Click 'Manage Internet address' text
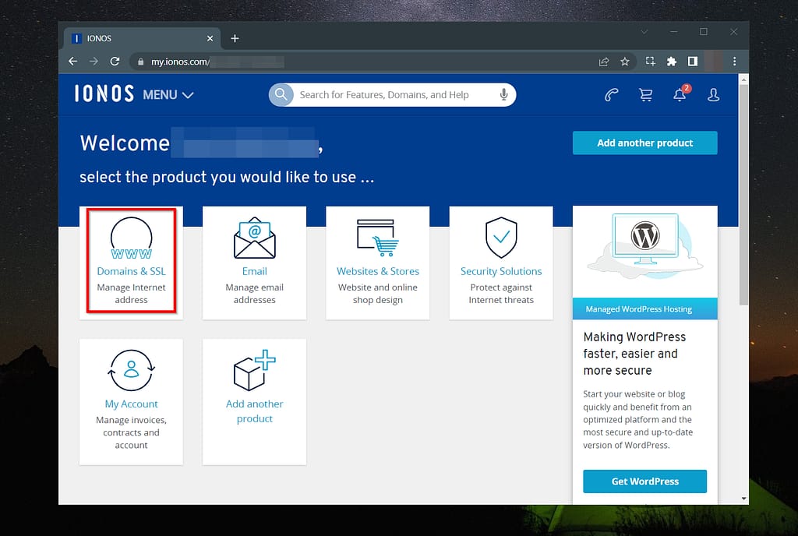The width and height of the screenshot is (798, 536). pyautogui.click(x=131, y=294)
